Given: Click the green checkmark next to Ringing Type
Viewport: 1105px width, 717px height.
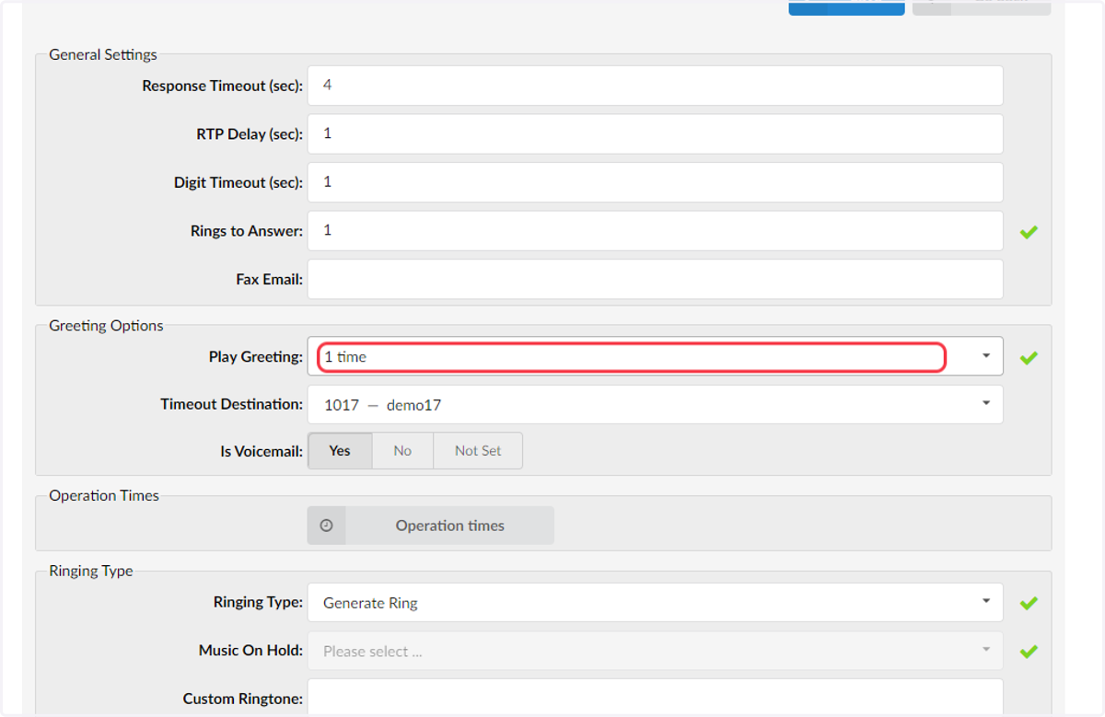Looking at the screenshot, I should [1029, 604].
